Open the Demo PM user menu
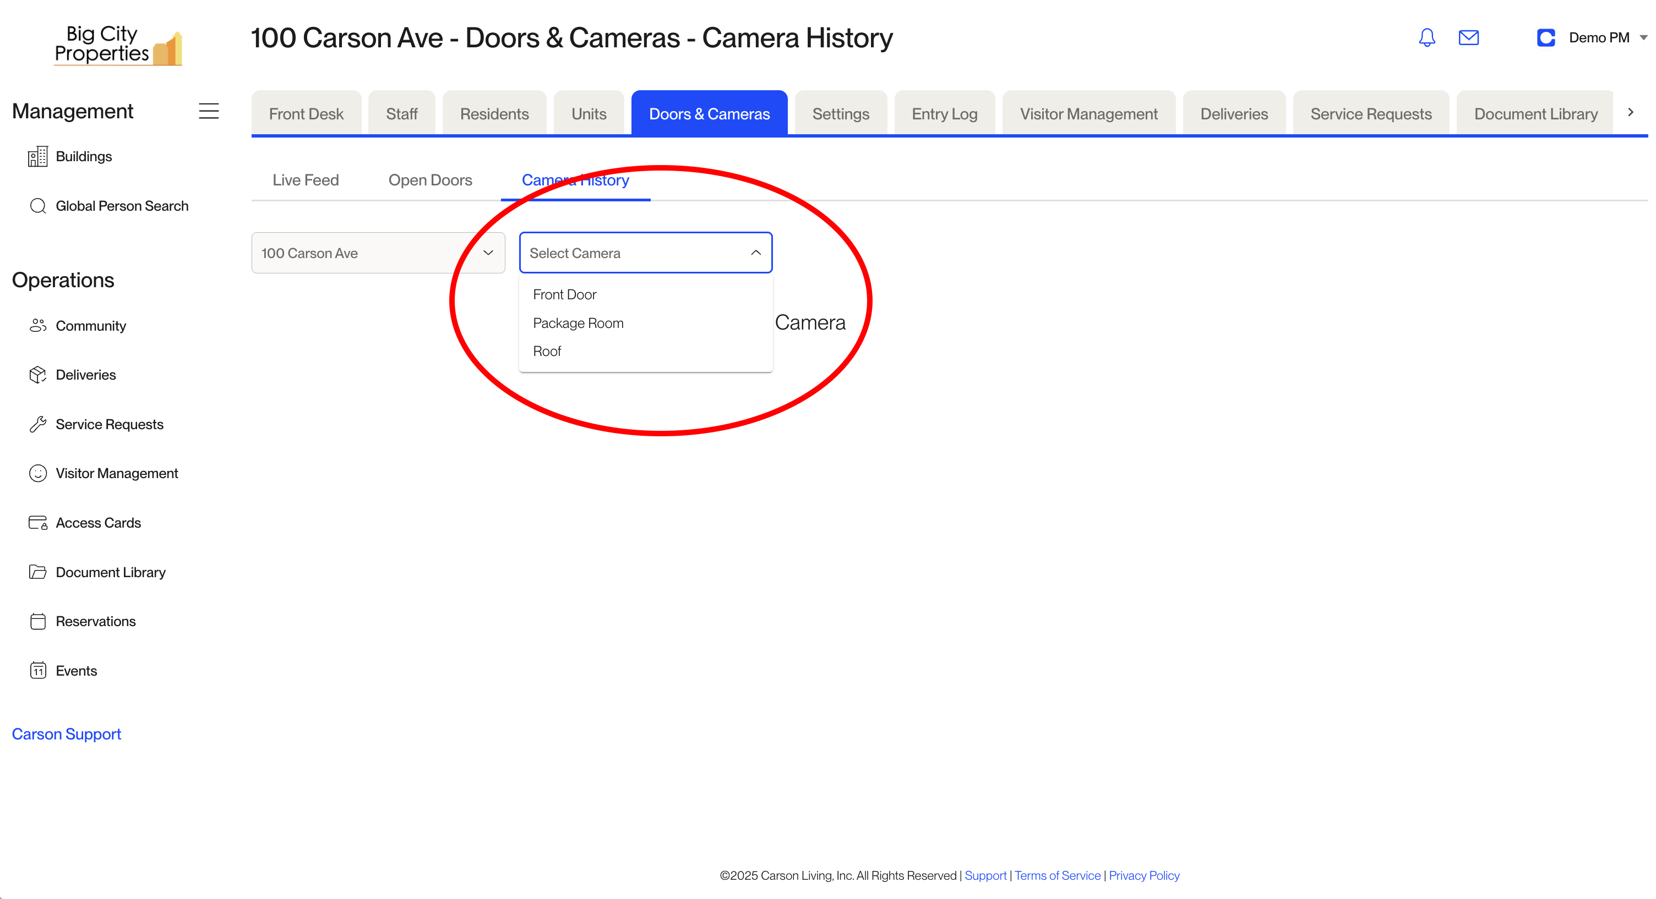The image size is (1656, 899). [1598, 37]
